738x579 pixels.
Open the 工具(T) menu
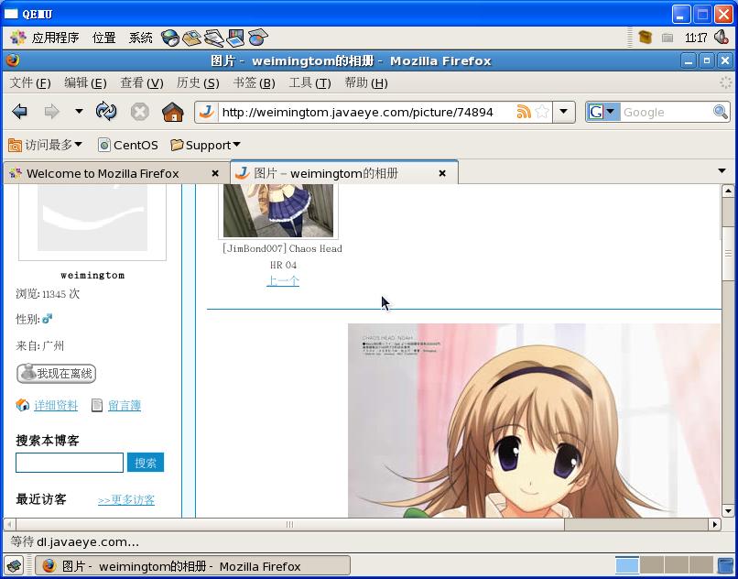click(309, 83)
